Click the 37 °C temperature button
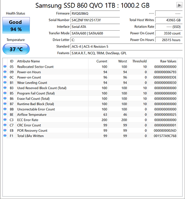This screenshot has height=199, width=185. [x=16, y=49]
